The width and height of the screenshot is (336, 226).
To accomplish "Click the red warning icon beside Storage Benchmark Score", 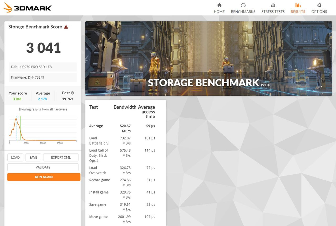I will 66,27.
